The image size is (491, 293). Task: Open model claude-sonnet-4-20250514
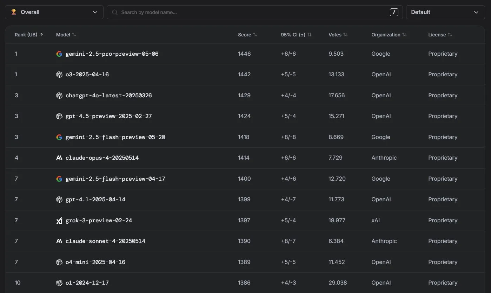click(x=105, y=241)
